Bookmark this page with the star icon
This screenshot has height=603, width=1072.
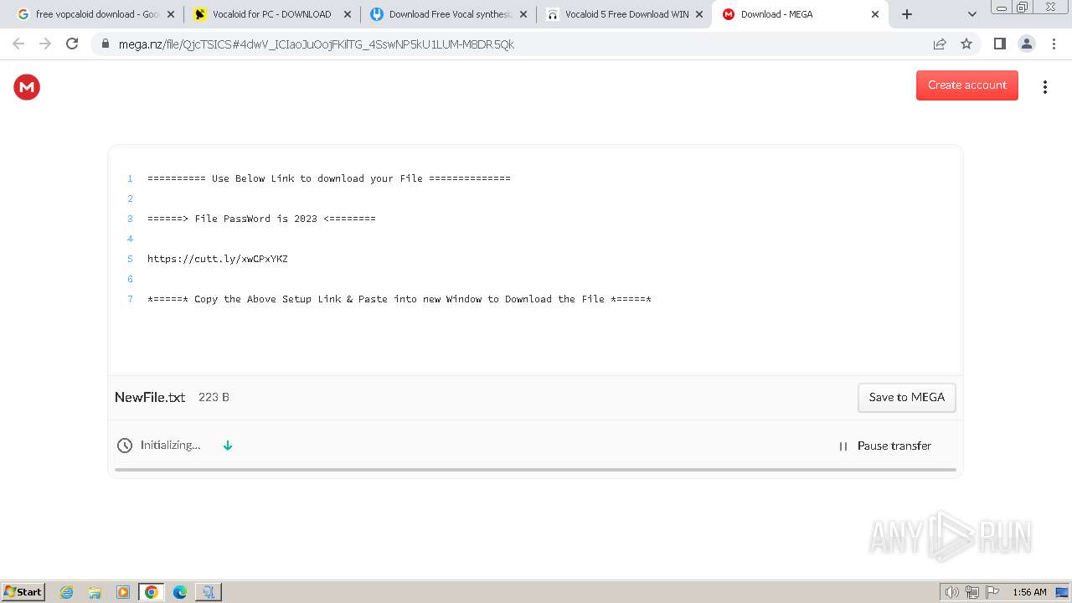966,44
